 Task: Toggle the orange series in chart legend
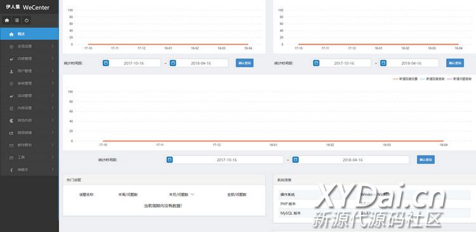point(406,79)
